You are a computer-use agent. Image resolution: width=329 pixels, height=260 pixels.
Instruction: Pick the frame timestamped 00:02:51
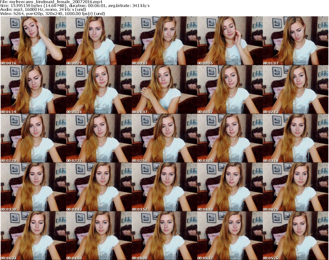pyautogui.click(x=164, y=138)
